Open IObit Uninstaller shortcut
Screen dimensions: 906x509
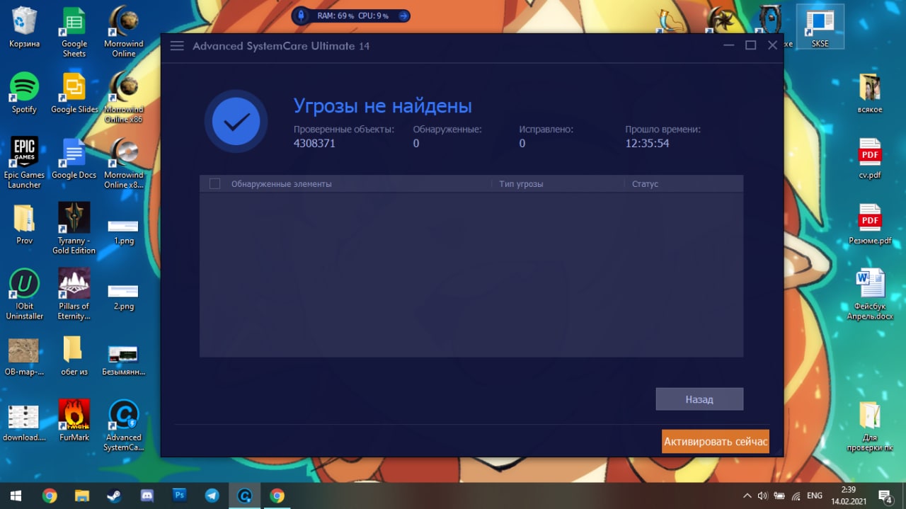coord(24,294)
